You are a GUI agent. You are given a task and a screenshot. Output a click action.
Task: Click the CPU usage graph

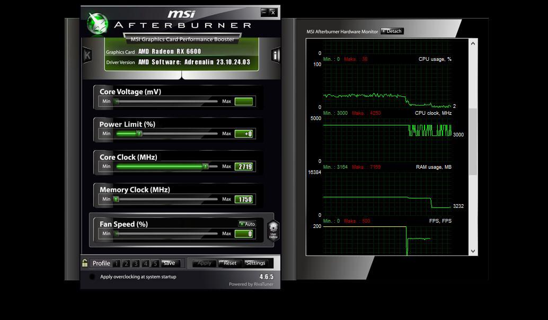[x=387, y=86]
